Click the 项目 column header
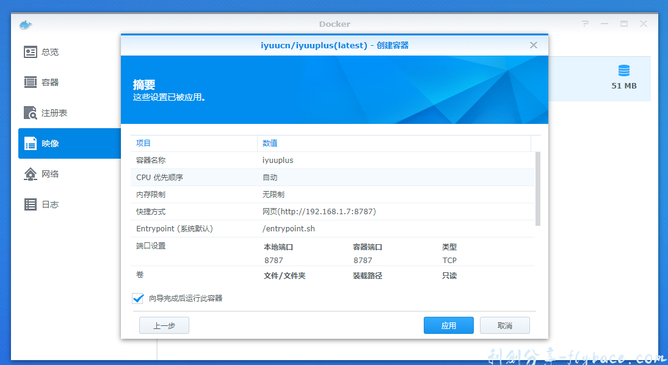 tap(143, 143)
